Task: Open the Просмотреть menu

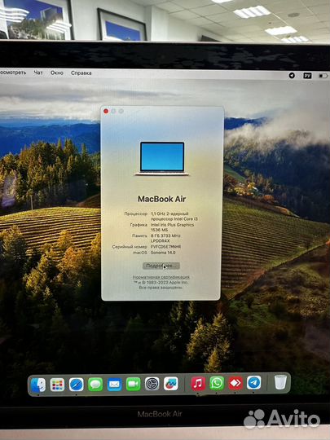Action: click(x=12, y=73)
